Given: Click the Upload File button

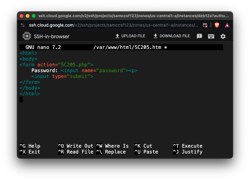Looking at the screenshot, I should click(130, 36).
